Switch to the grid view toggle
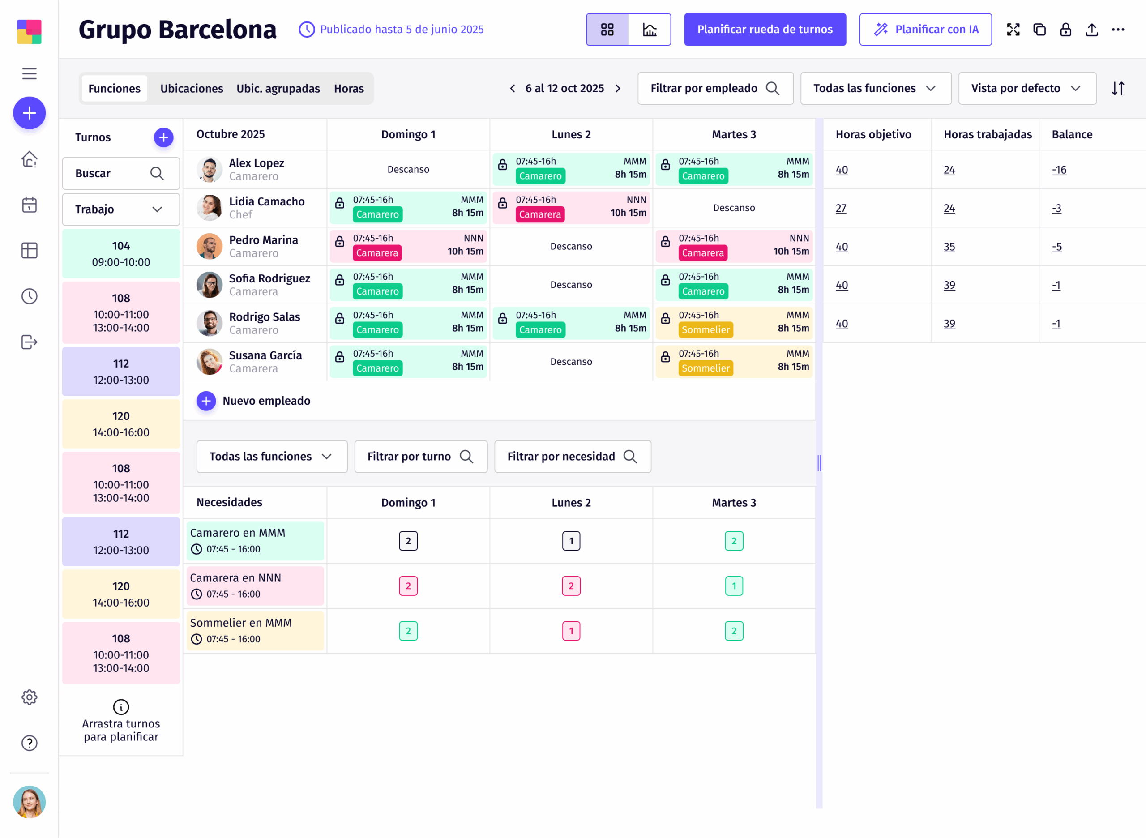This screenshot has height=838, width=1146. tap(607, 30)
